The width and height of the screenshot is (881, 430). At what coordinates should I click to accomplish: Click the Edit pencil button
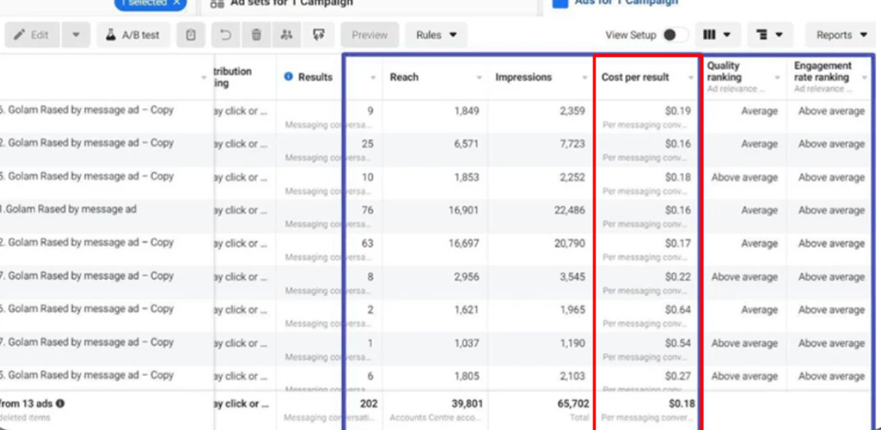click(x=31, y=35)
